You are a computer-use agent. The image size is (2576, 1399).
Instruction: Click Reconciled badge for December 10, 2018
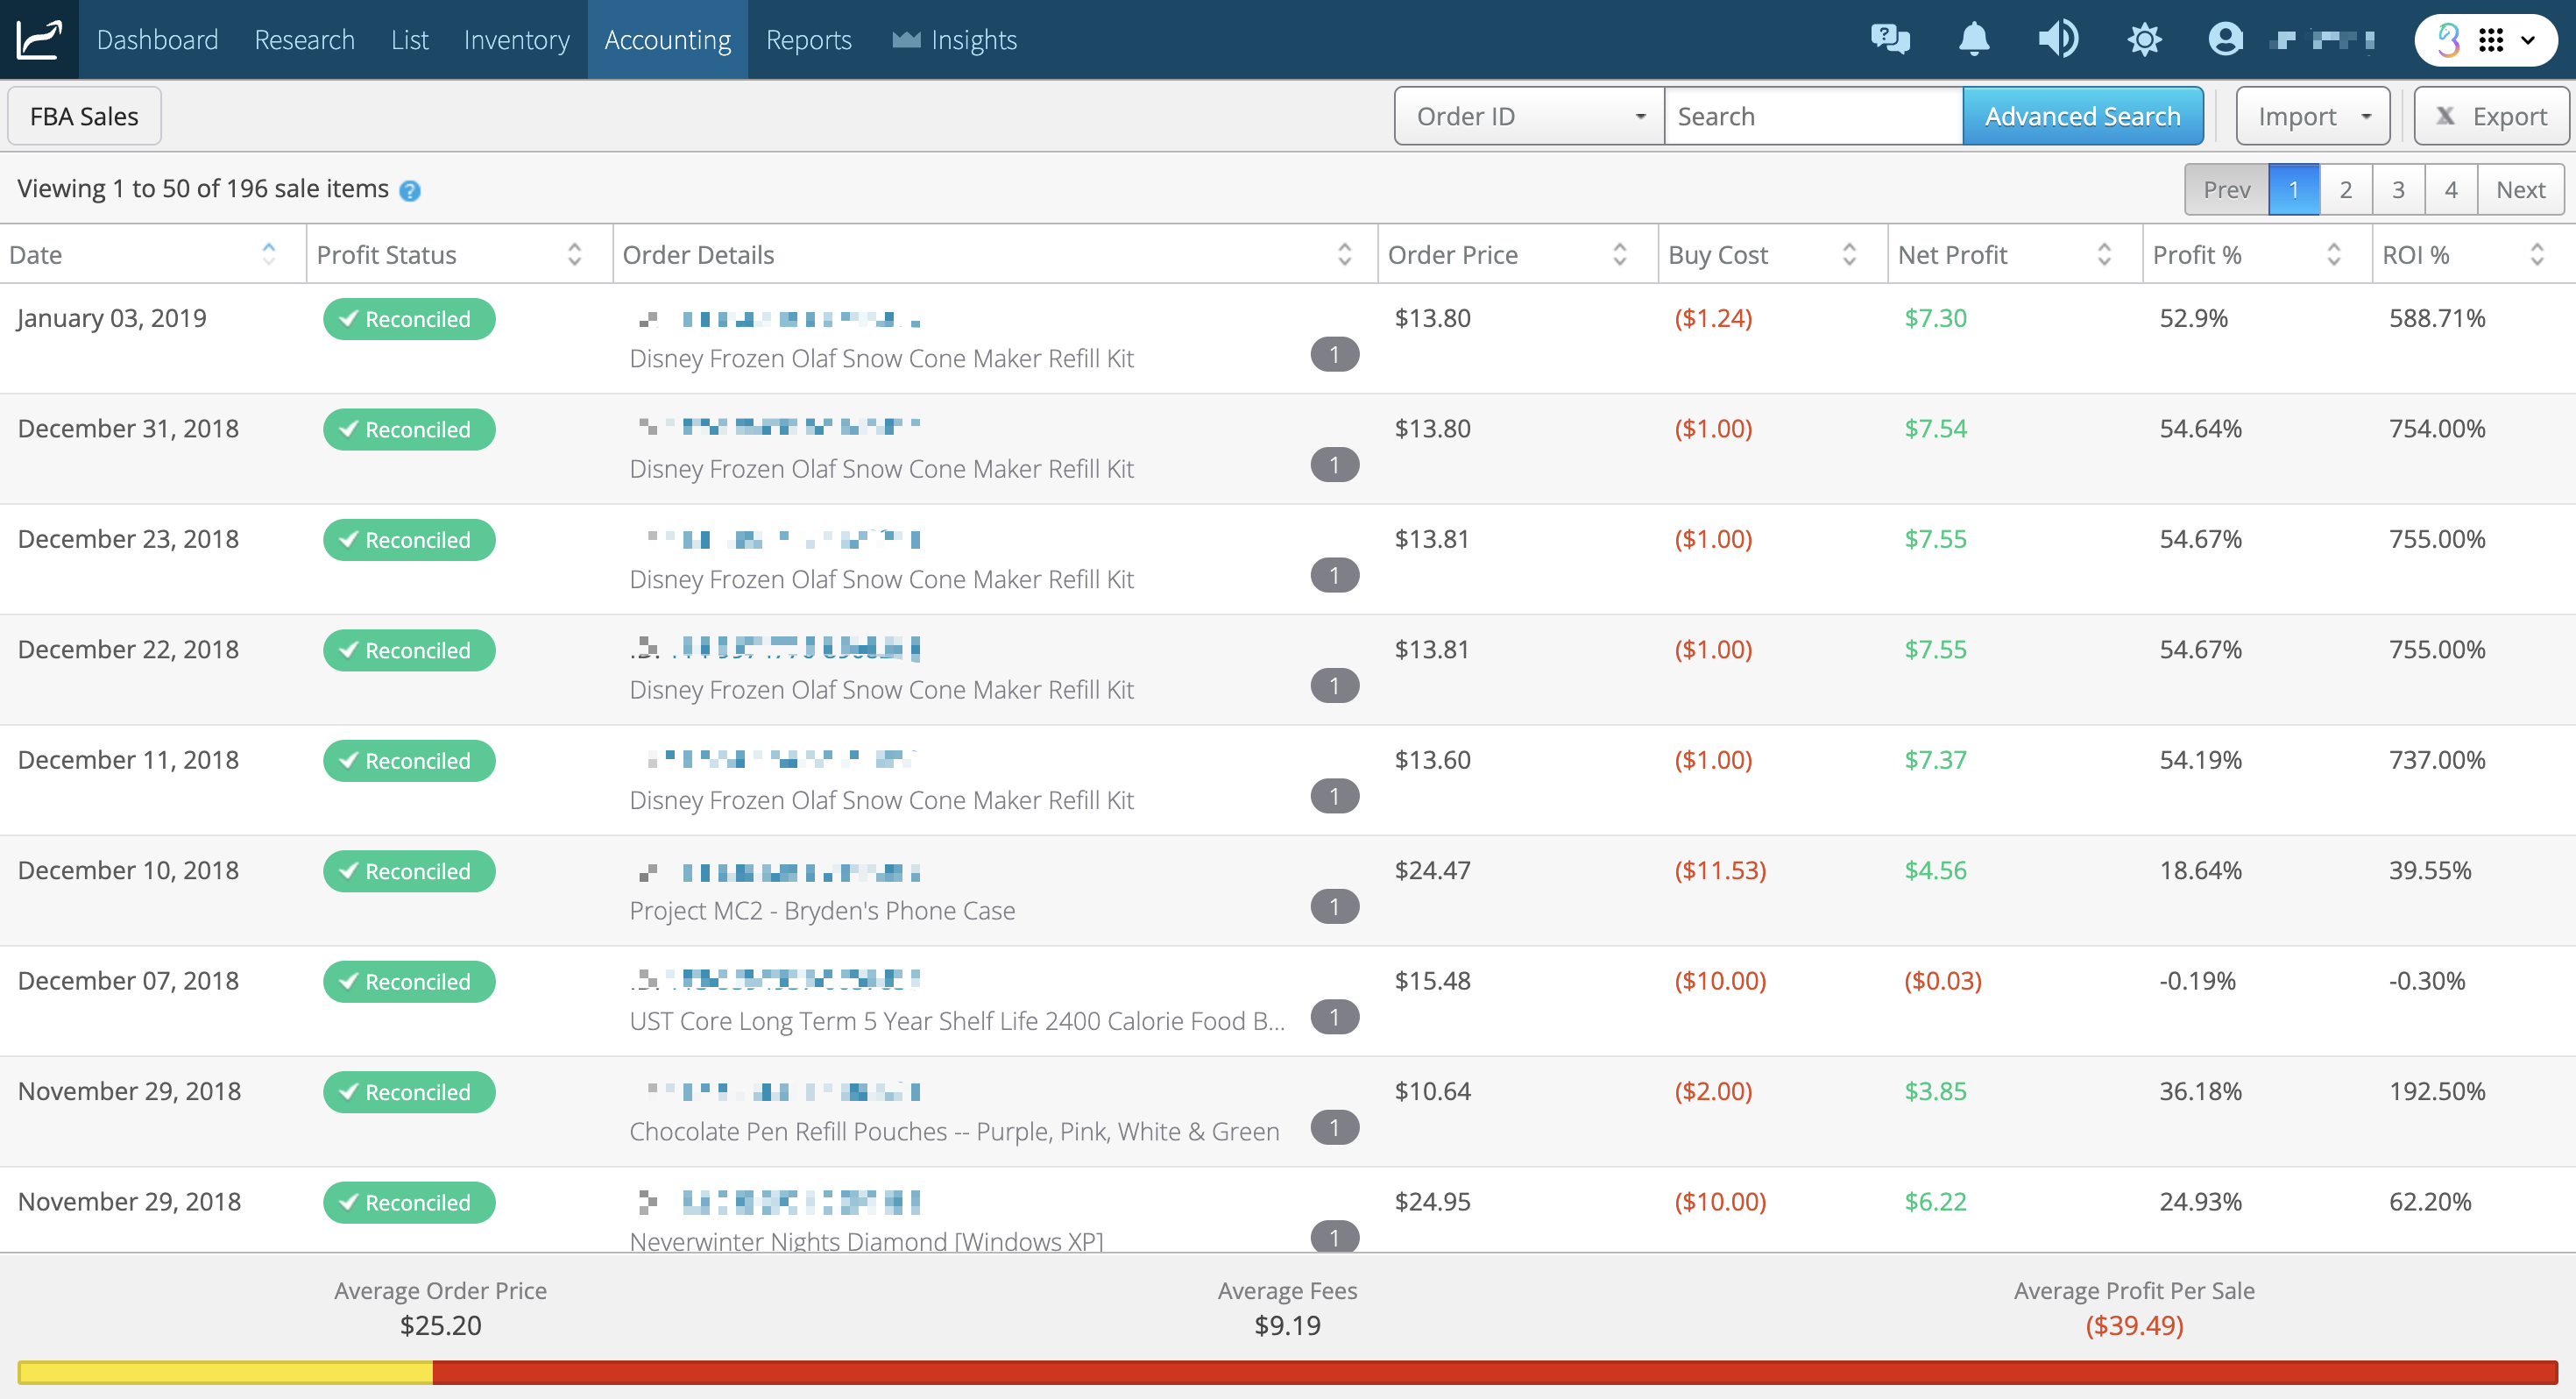tap(409, 870)
